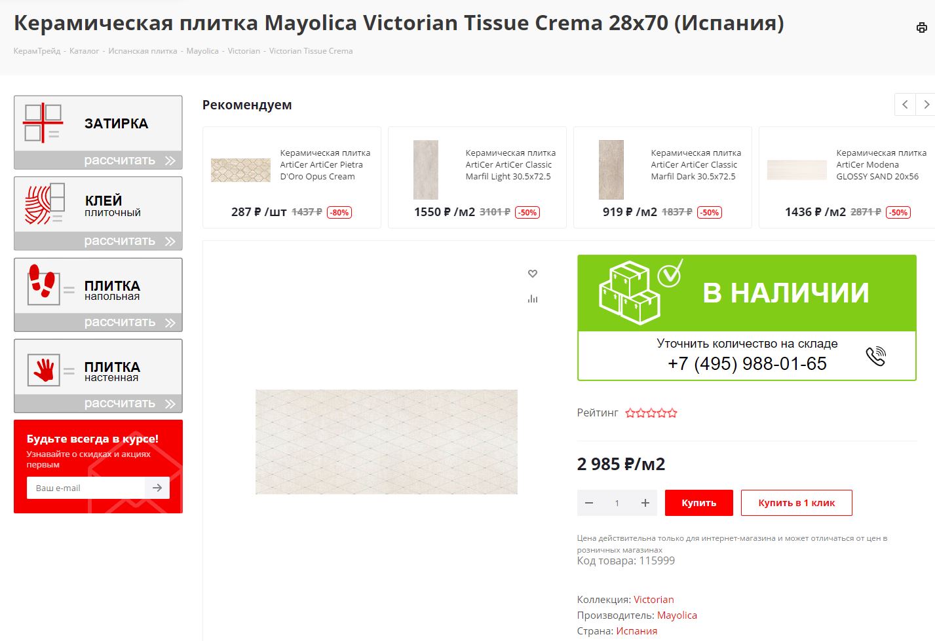Open the Плитка напольная calculator
The height and width of the screenshot is (641, 935).
pos(98,295)
